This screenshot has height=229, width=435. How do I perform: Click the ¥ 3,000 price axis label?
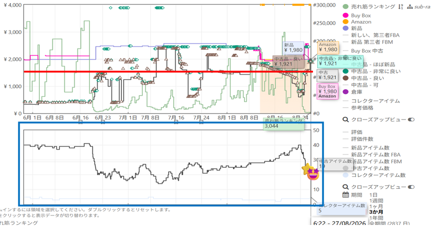tap(13, 32)
